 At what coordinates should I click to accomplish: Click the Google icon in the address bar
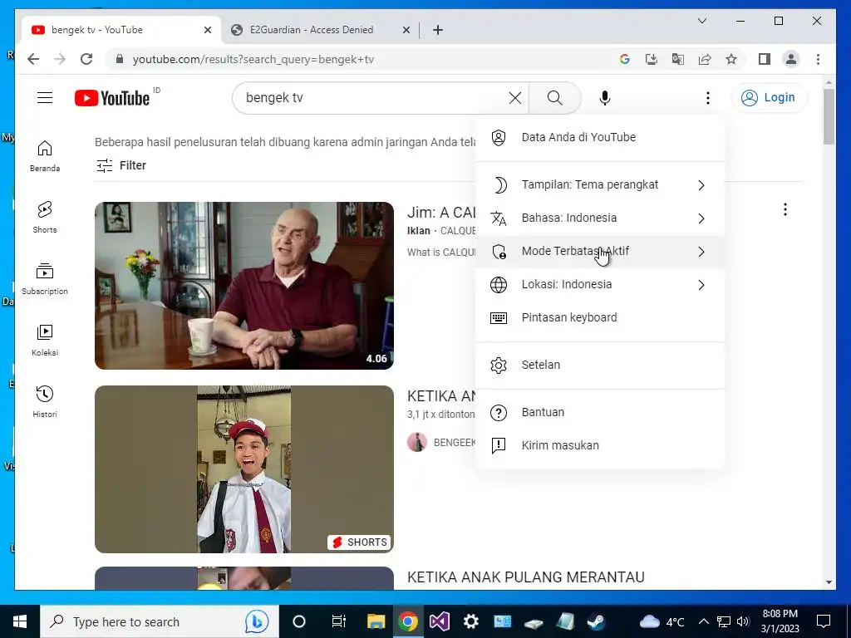pyautogui.click(x=625, y=59)
